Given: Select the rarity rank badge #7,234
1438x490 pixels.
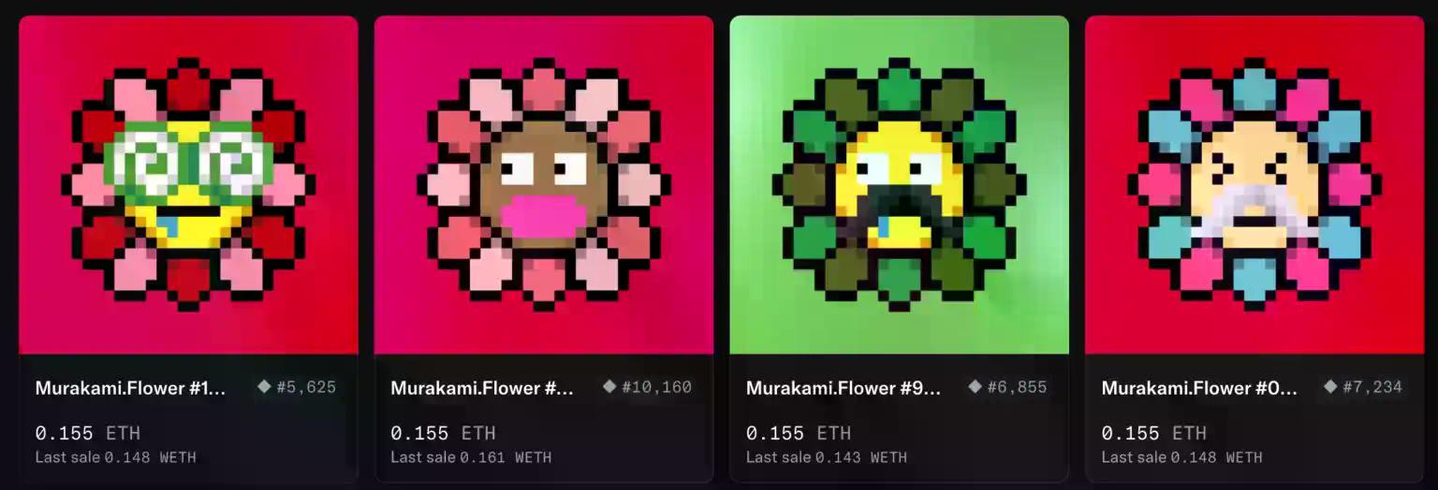Looking at the screenshot, I should click(1363, 387).
